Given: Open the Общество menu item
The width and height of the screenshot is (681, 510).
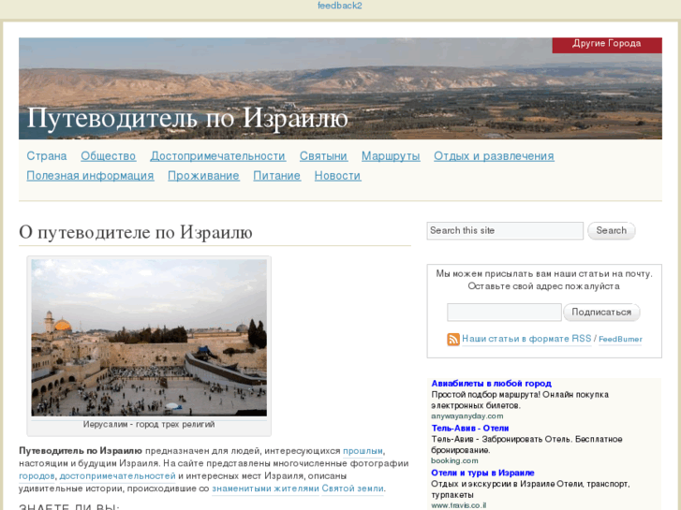Looking at the screenshot, I should tap(108, 156).
